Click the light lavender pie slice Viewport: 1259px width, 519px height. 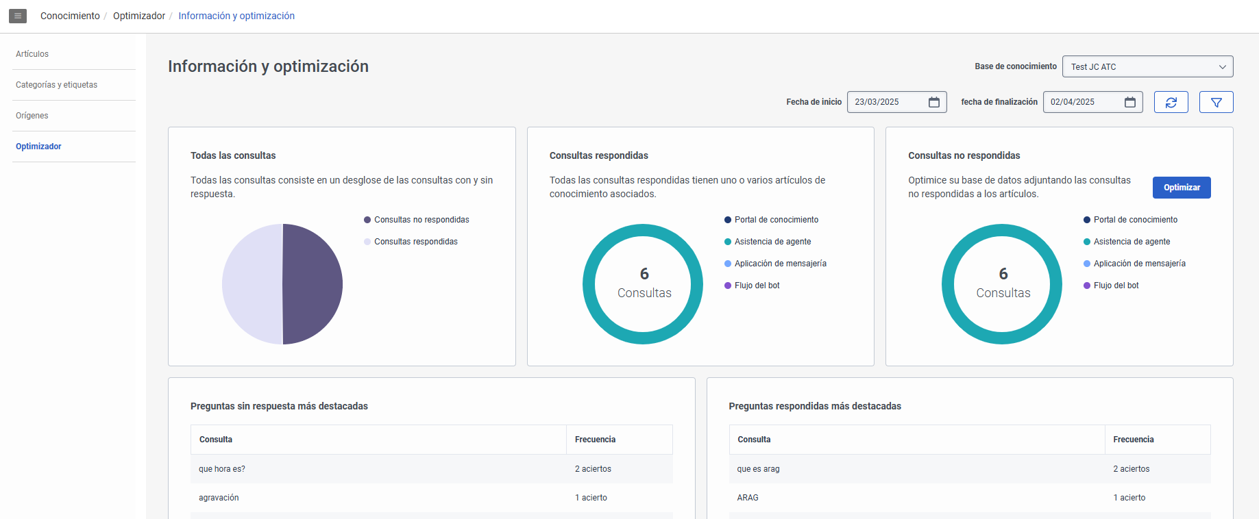pyautogui.click(x=252, y=284)
